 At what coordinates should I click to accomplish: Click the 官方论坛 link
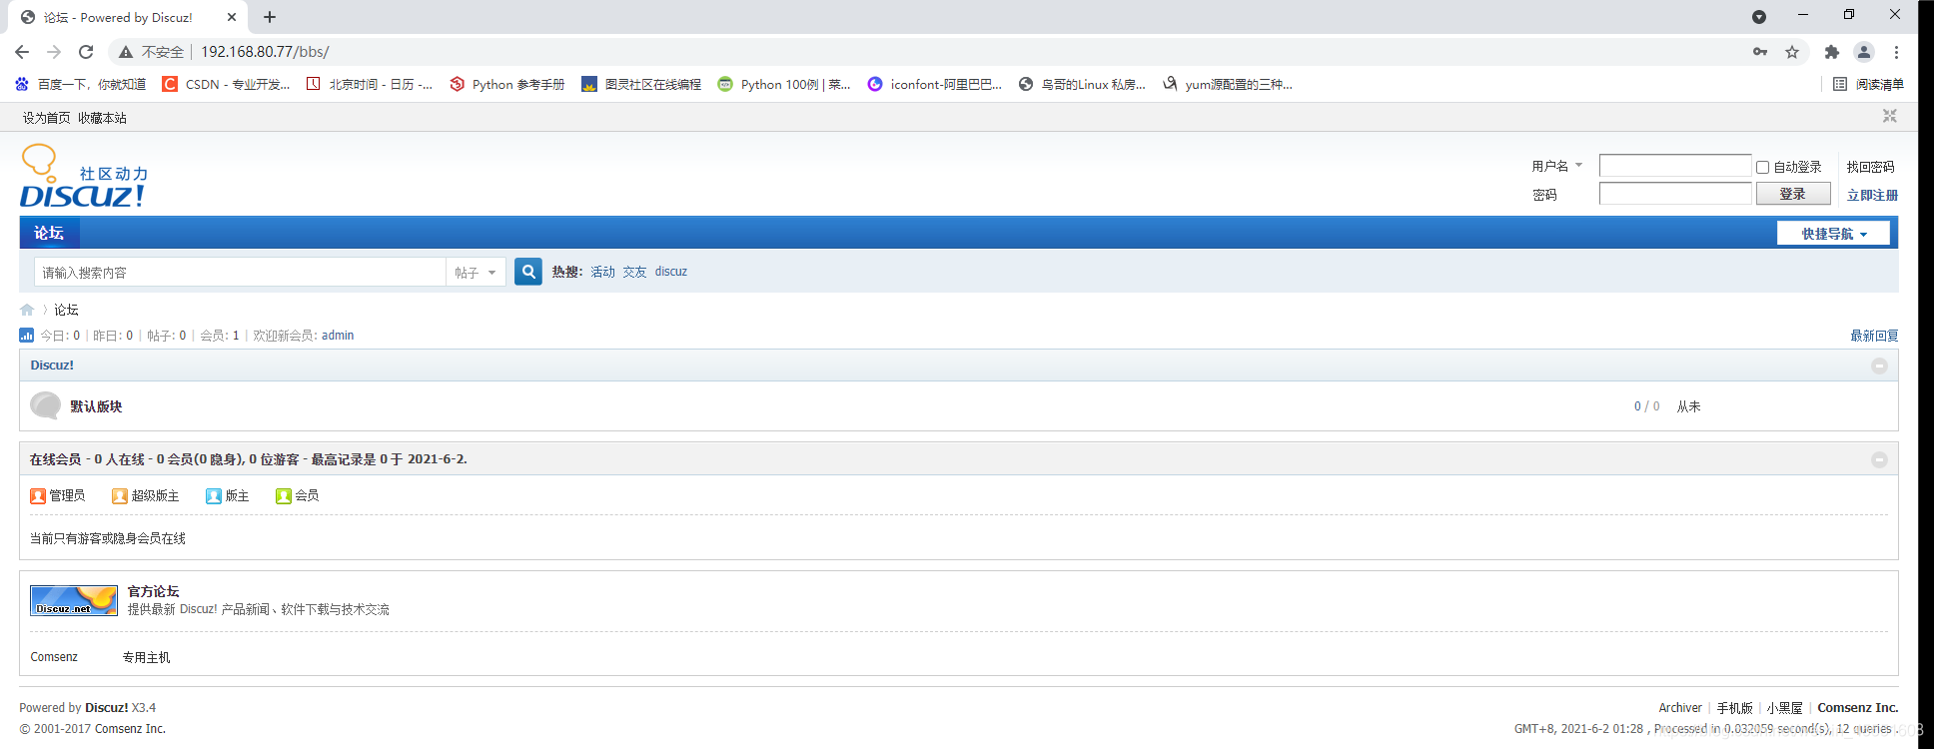pyautogui.click(x=154, y=591)
